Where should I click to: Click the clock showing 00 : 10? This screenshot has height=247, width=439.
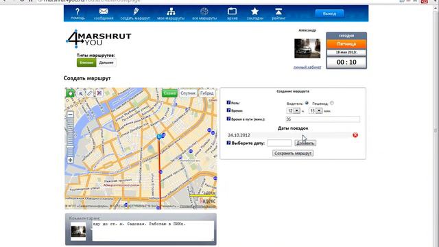coord(346,62)
